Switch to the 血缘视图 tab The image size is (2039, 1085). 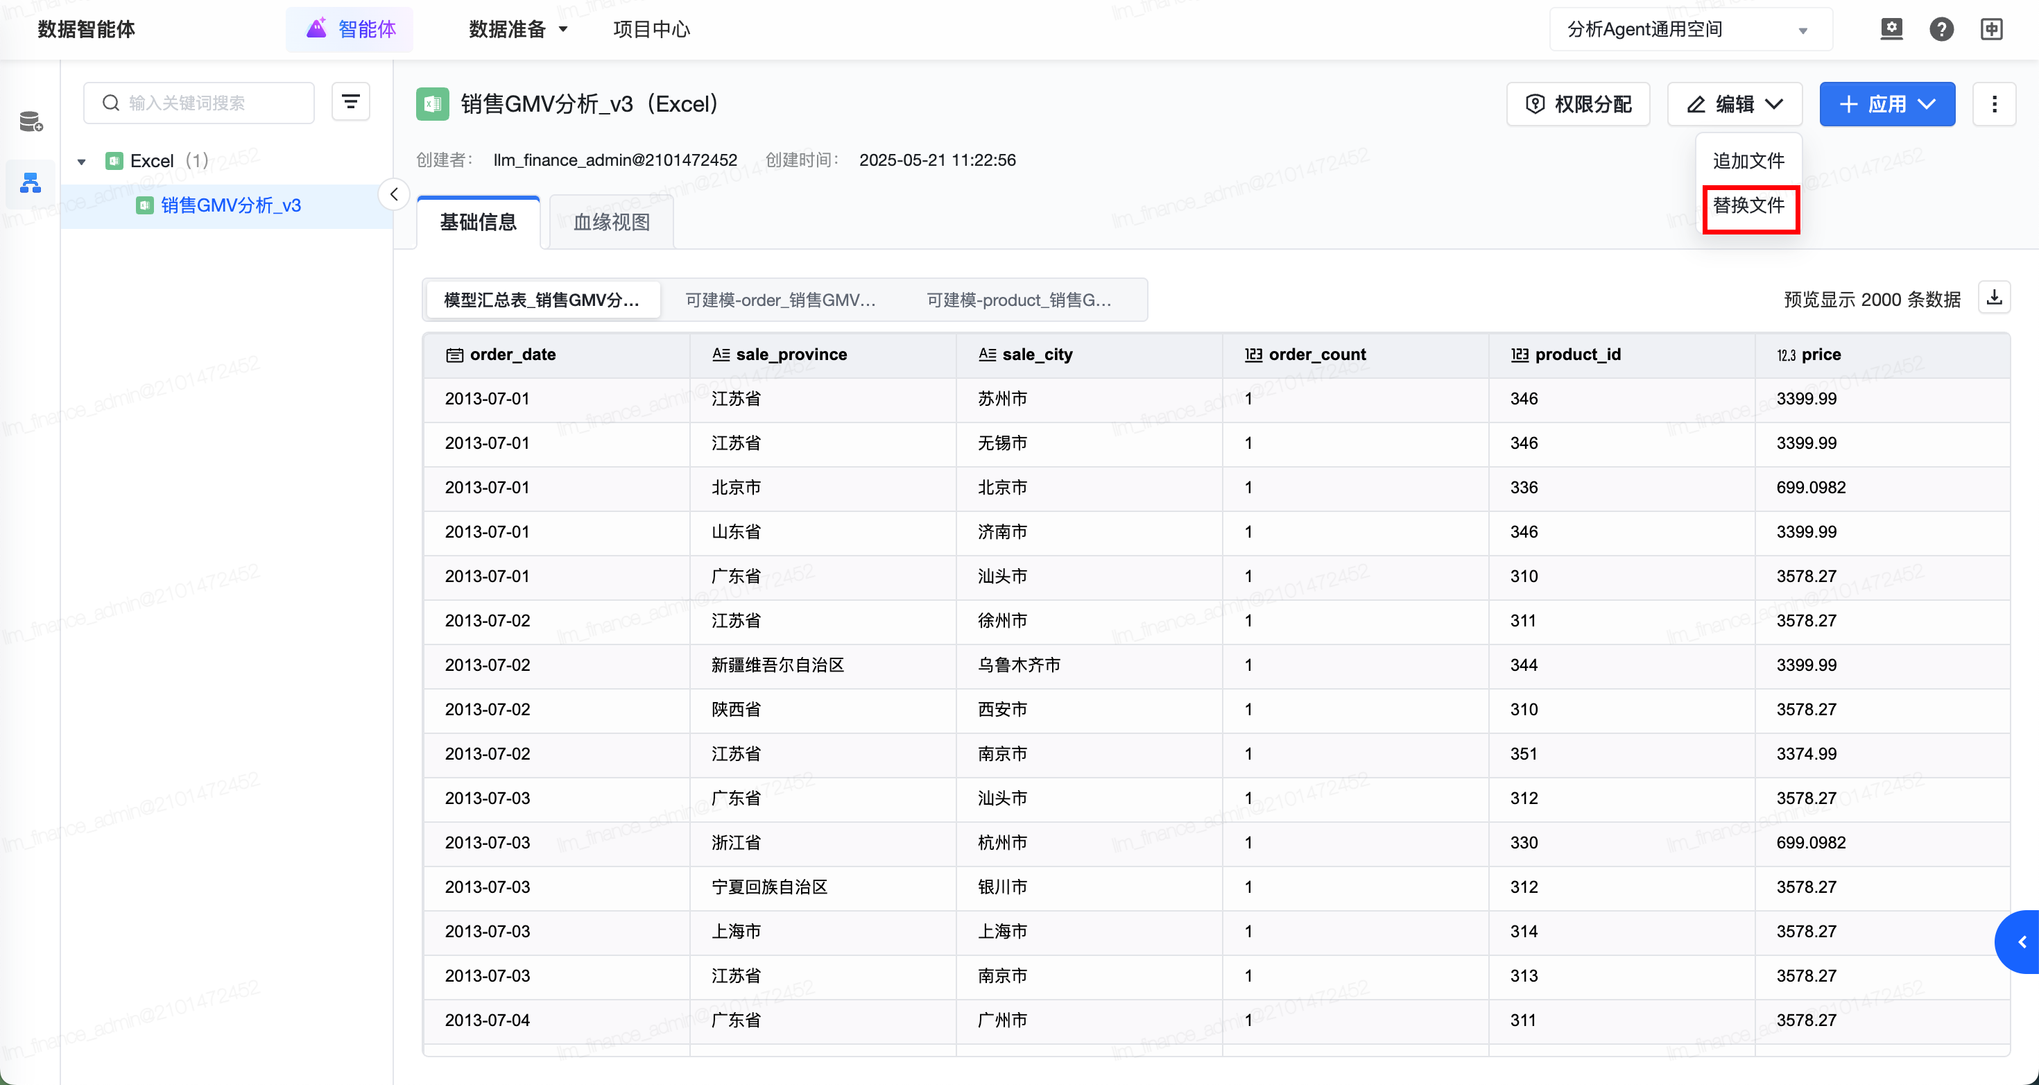coord(612,223)
